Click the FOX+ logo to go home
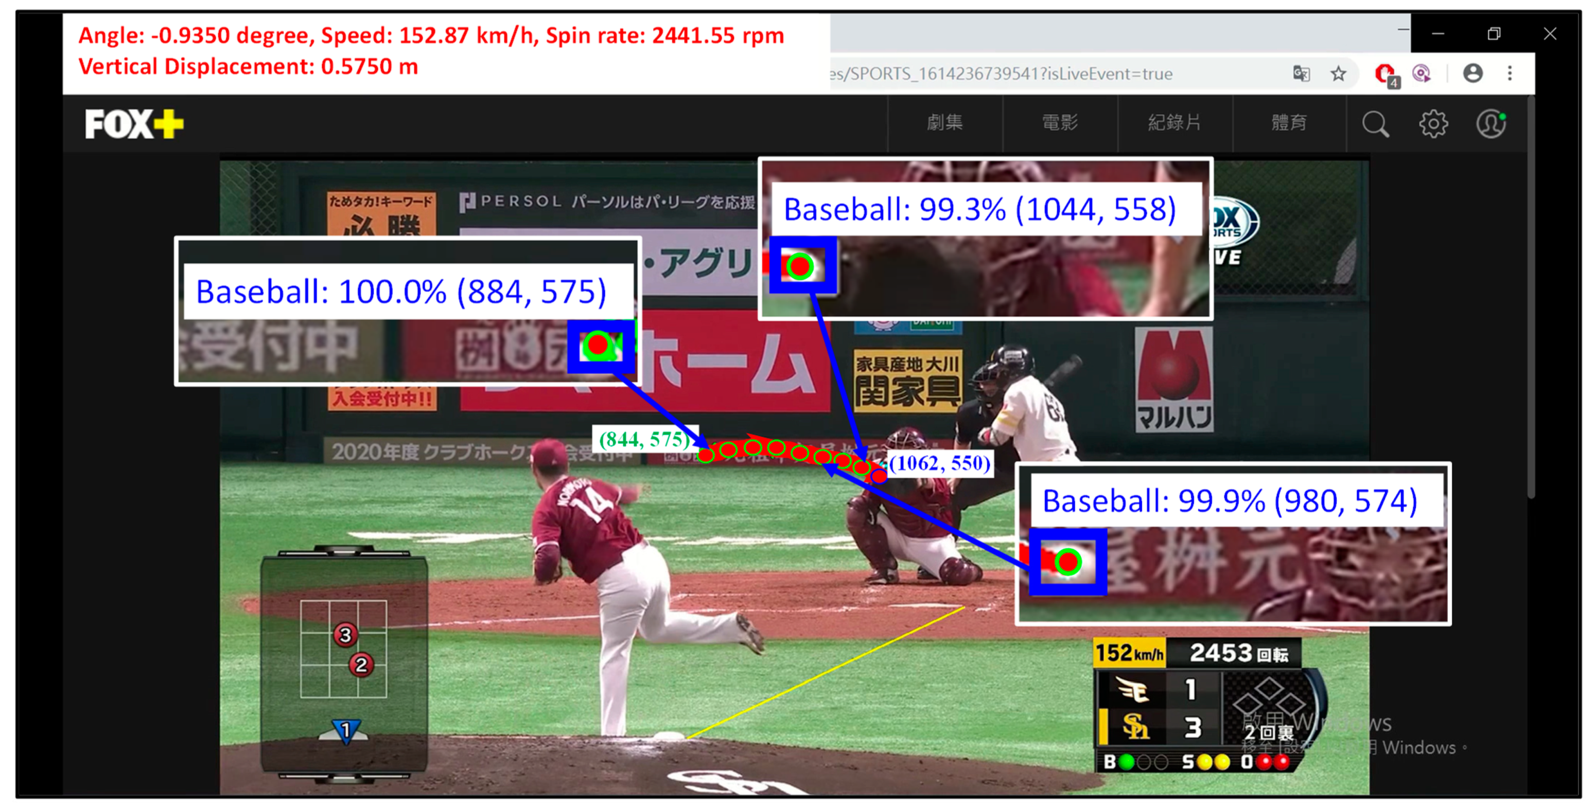The image size is (1595, 812). pos(134,124)
